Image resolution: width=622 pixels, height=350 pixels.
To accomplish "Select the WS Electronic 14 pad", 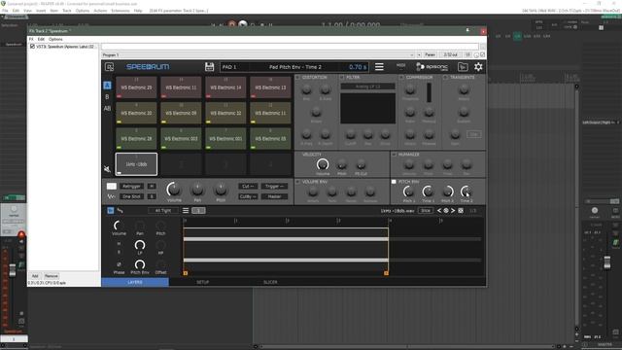I will click(225, 87).
